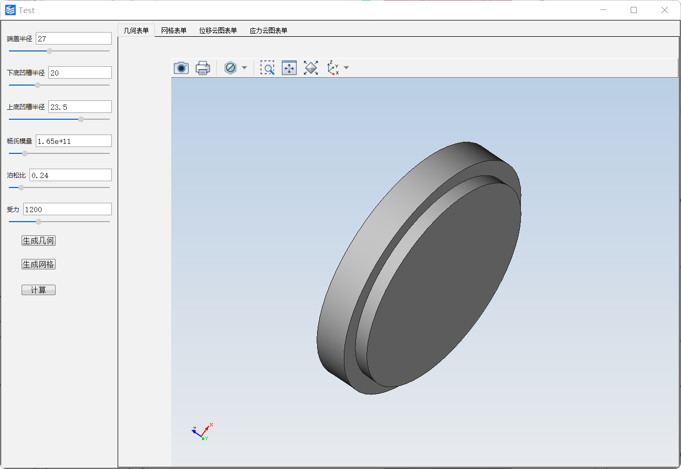Click the 上底凹槽半径 slider handle
The image size is (681, 469).
coord(81,119)
